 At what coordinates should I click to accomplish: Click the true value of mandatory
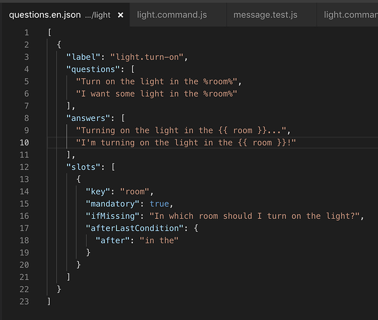160,204
